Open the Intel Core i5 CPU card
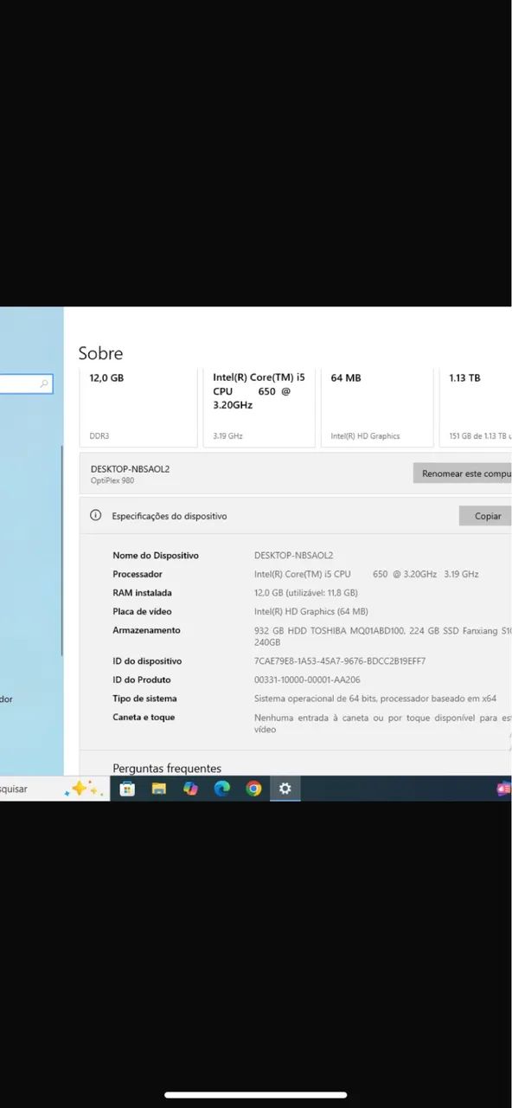512x1108 pixels. 259,407
